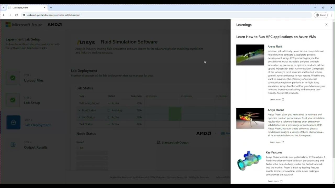Click the Learnings panel vertical scrollbar
This screenshot has width=335, height=188.
pos(333,90)
